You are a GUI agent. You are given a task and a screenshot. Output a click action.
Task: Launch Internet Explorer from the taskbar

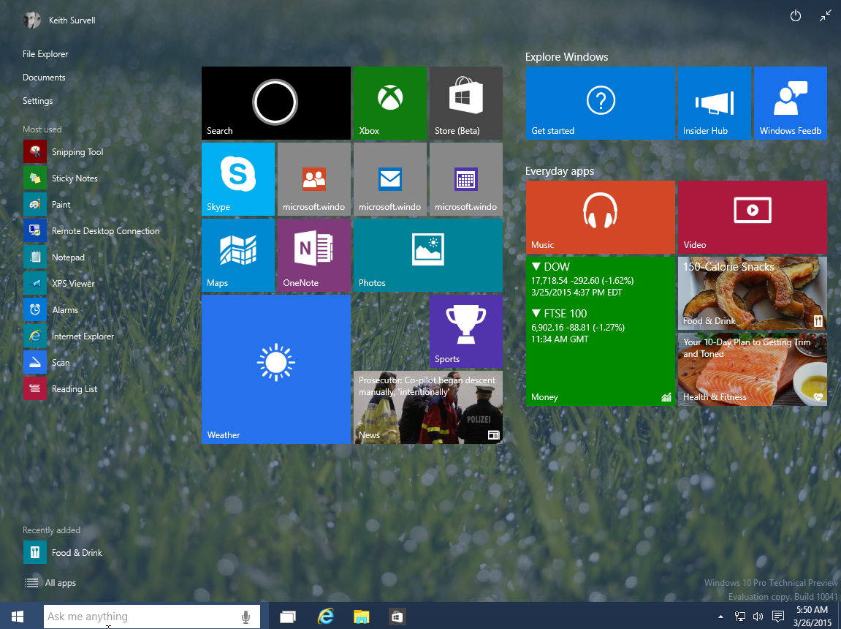point(325,617)
